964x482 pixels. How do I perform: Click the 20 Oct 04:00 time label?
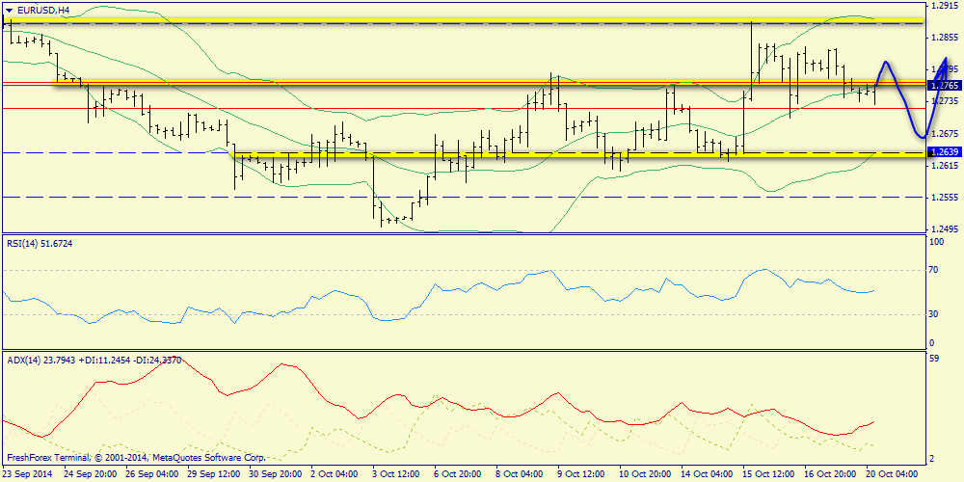pos(892,474)
